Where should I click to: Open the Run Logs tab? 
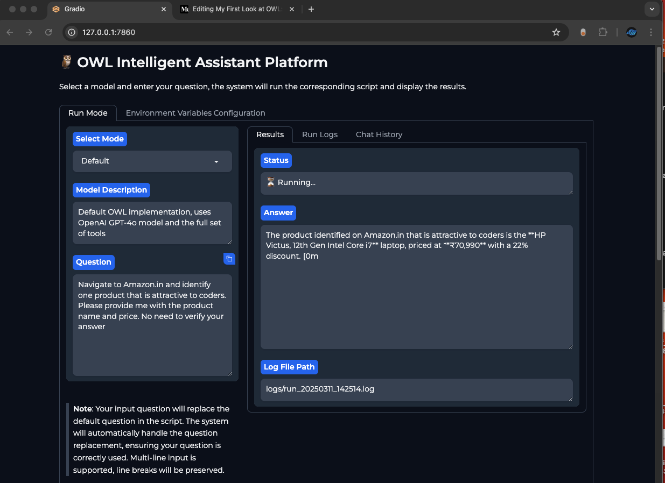320,134
